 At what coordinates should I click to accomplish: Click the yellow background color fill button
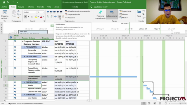click(x=36, y=17)
